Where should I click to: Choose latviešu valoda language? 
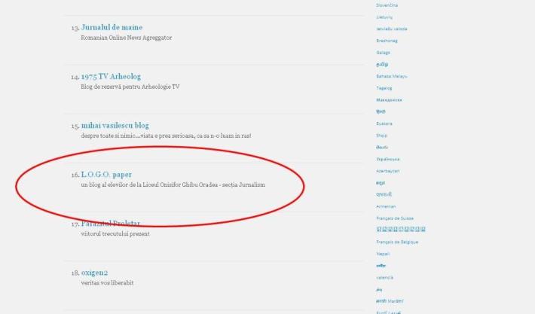pos(392,29)
